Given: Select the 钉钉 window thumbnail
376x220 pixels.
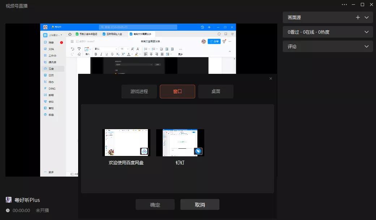Looking at the screenshot, I should [x=180, y=142].
